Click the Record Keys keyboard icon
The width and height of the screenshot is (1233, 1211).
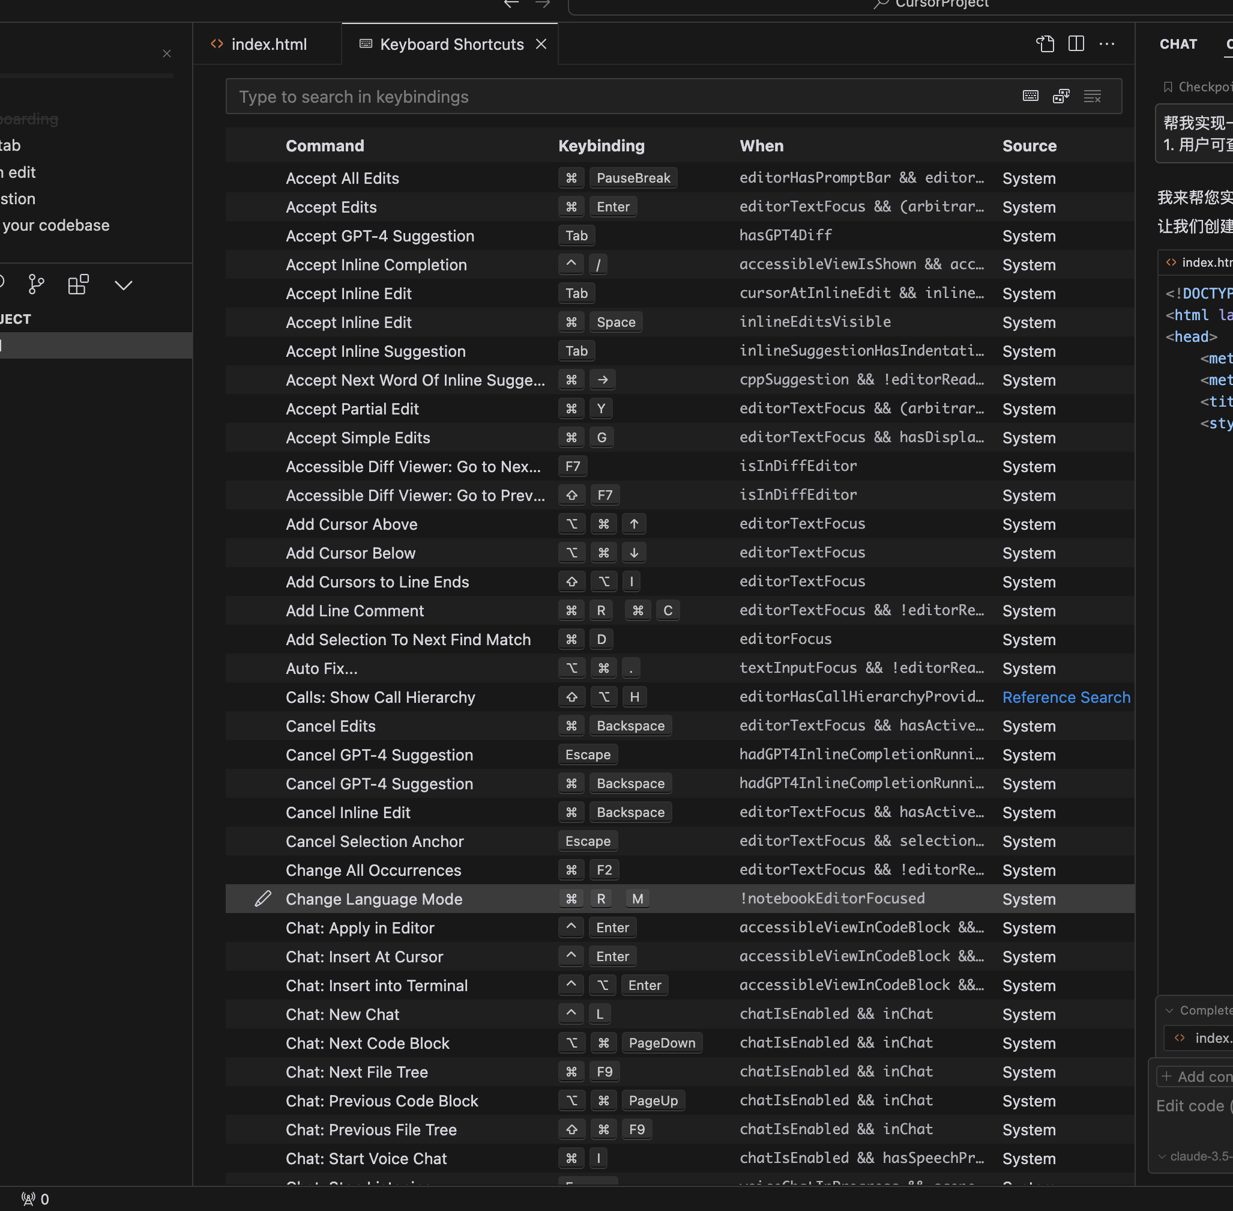(1030, 96)
